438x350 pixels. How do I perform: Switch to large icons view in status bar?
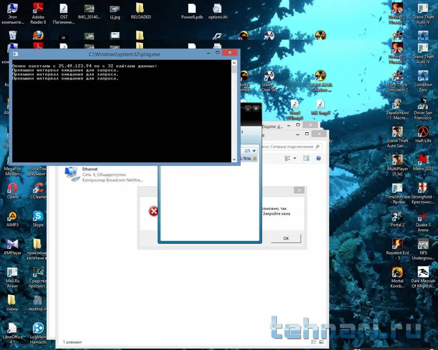coord(321,342)
